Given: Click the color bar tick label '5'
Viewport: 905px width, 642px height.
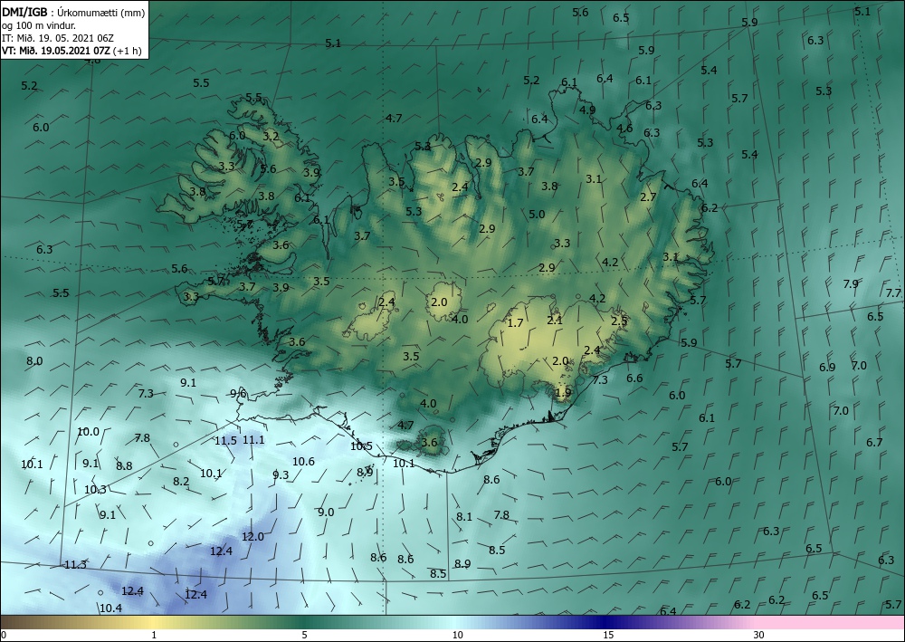Looking at the screenshot, I should [304, 635].
